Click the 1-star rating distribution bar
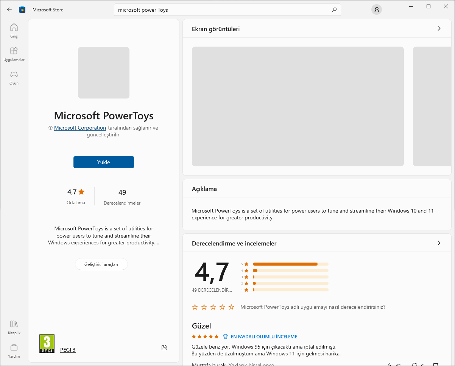 (x=291, y=290)
